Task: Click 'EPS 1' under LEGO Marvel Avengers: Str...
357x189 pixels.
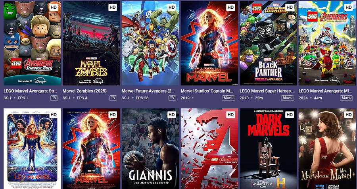Action: (x=23, y=98)
